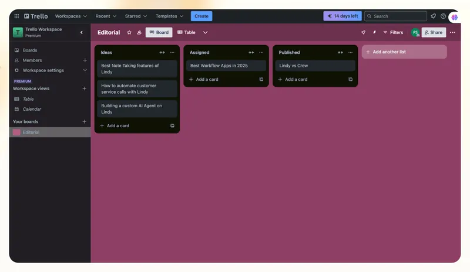
Task: Open card Best Workflow Apps in 2025
Action: (x=226, y=66)
